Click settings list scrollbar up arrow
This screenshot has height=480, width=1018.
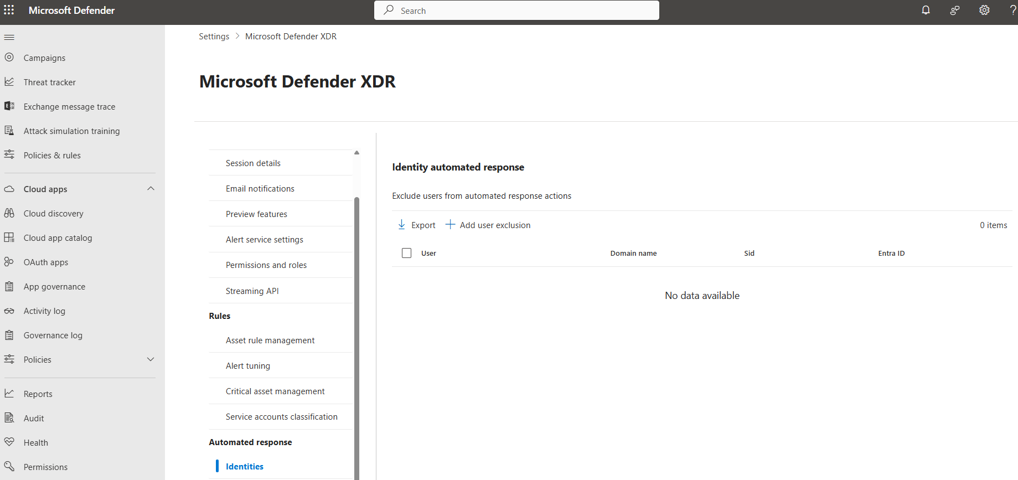click(x=356, y=152)
